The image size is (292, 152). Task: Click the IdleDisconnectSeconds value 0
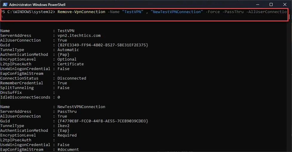point(59,97)
